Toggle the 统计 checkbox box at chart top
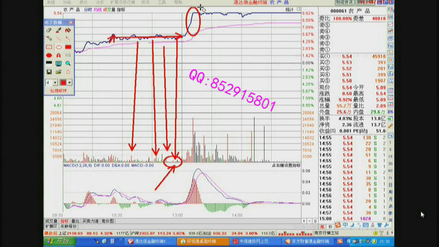This screenshot has width=439, height=247. [x=299, y=9]
